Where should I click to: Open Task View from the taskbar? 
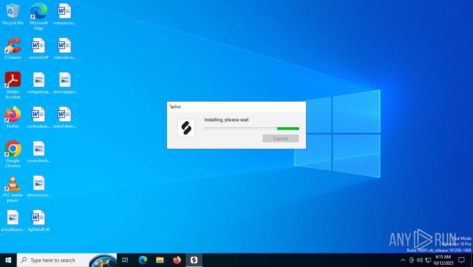125,260
